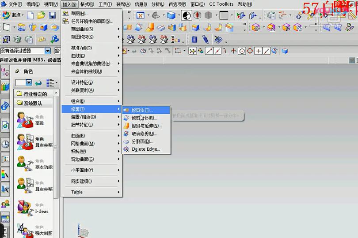Image resolution: width=358 pixels, height=238 pixels.
Task: Open the History clock sidebar icon
Action: pos(5,144)
